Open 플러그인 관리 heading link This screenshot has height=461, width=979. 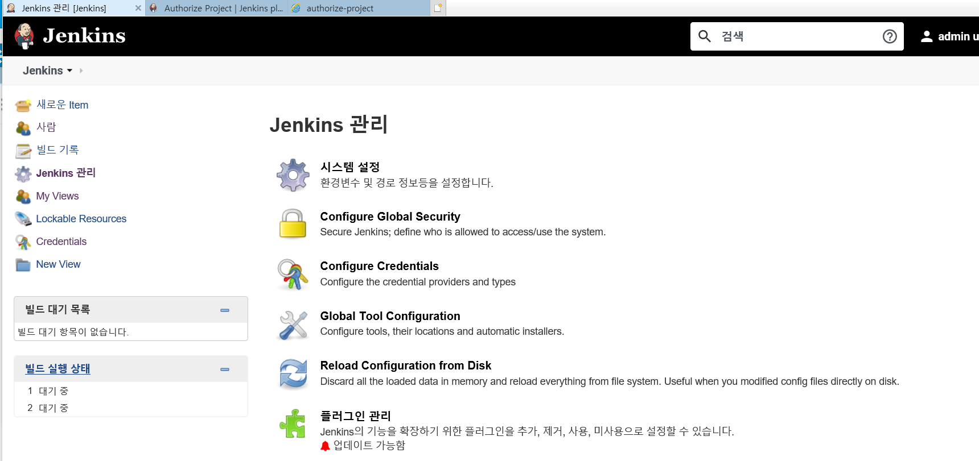tap(356, 416)
